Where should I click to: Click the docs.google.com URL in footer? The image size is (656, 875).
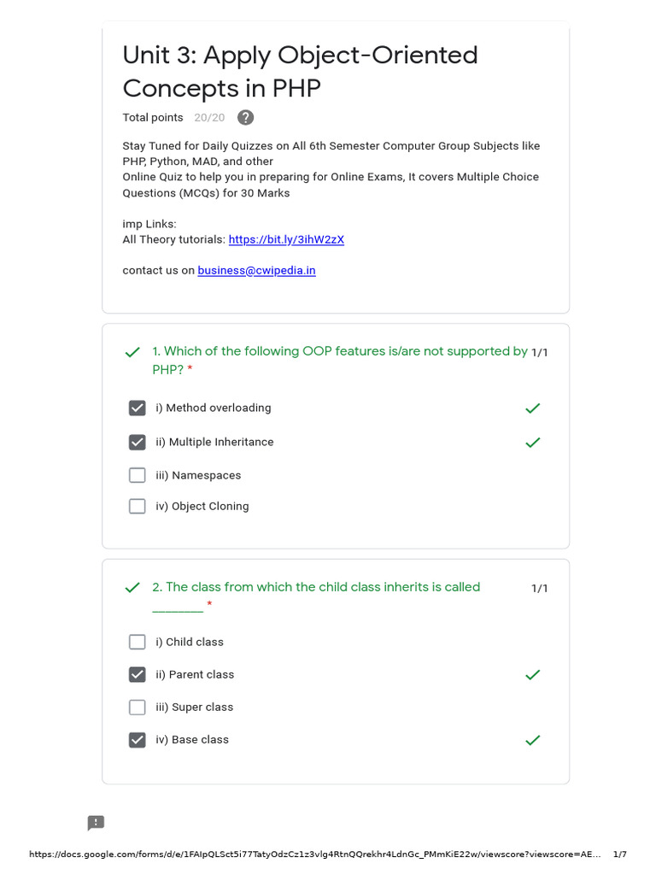tap(315, 854)
